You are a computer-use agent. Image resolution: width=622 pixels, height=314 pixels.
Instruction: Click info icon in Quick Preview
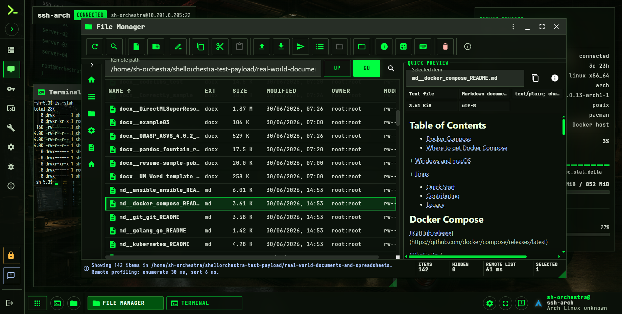pos(555,78)
